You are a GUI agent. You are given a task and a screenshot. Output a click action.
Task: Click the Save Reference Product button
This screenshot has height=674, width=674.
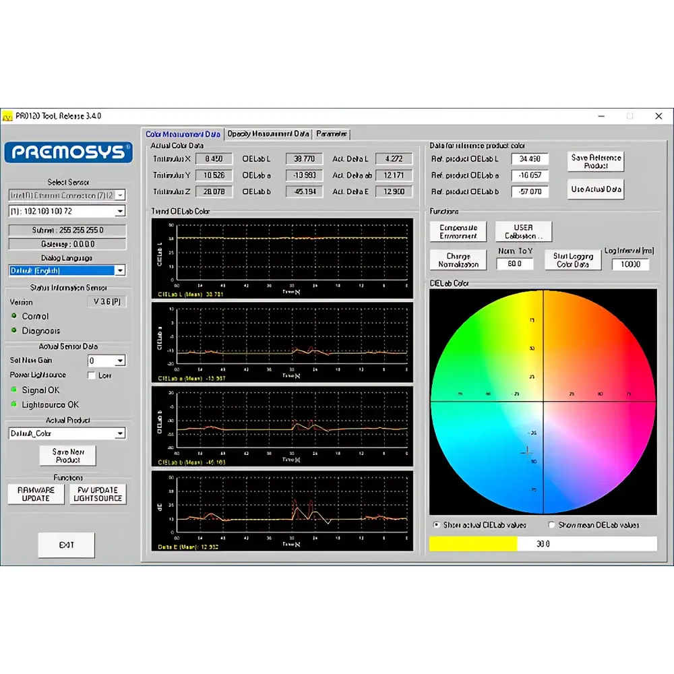tap(596, 161)
